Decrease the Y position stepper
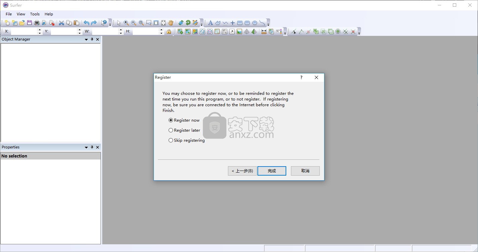Viewport: 478px width, 252px height. pyautogui.click(x=80, y=33)
